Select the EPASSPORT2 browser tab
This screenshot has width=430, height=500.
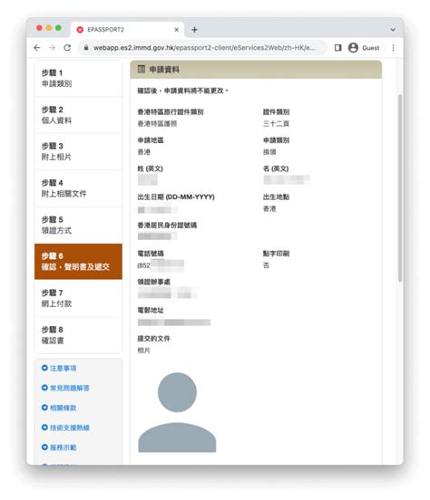point(127,30)
